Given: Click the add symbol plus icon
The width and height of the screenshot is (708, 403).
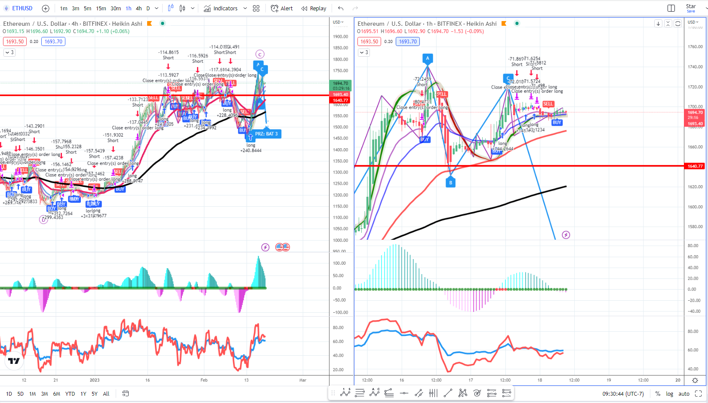Looking at the screenshot, I should coord(46,8).
